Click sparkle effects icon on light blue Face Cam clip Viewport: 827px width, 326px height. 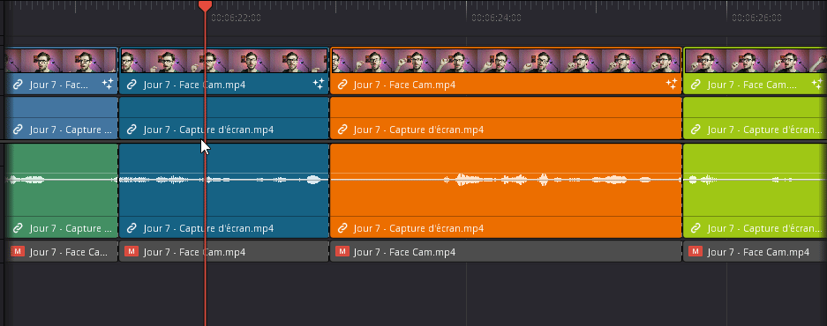tap(108, 84)
